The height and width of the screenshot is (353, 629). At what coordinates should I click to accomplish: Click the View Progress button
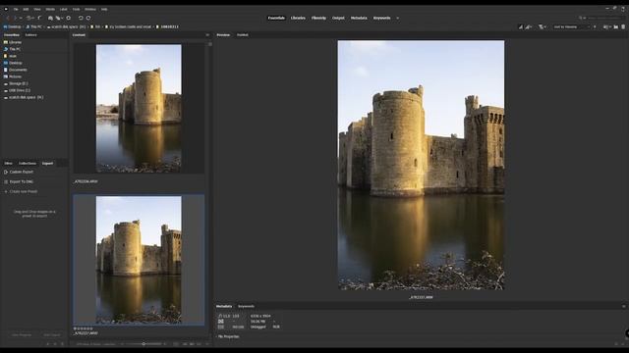pyautogui.click(x=22, y=334)
